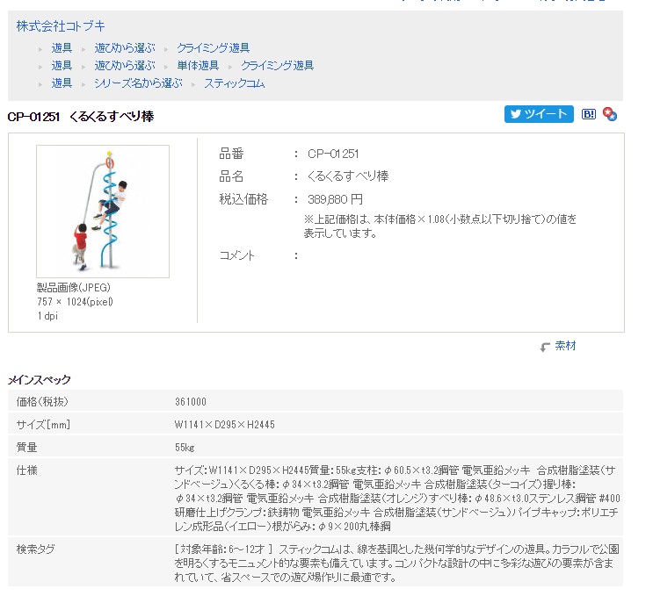Click the くるくるすべり棒 product thumbnail image

tap(102, 211)
